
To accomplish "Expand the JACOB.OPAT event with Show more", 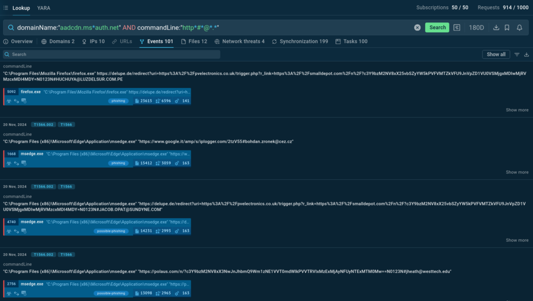I will (517, 240).
